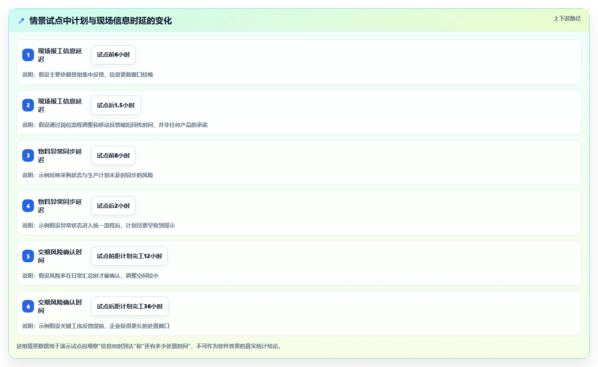Click the note 示例反映采购状态与生产计划未及时同步的风险

tap(88, 175)
